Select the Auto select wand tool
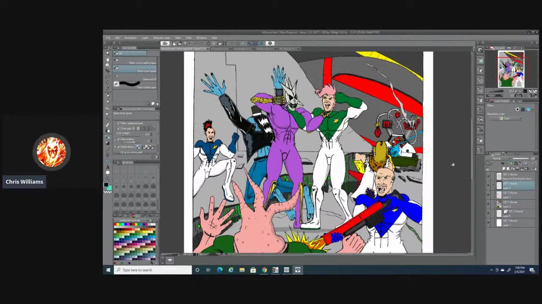 [x=108, y=83]
